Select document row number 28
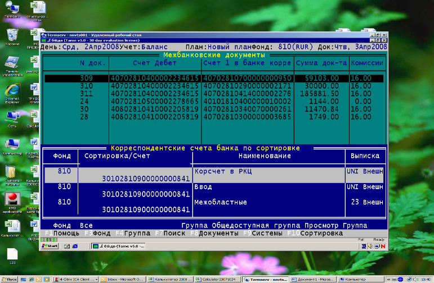 [214, 117]
